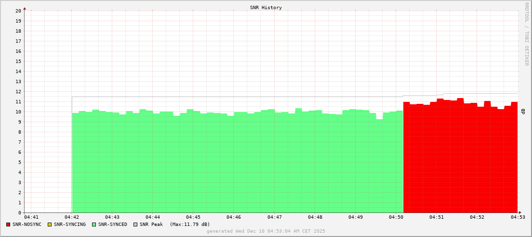Click the green SNR-SYNCED legend swatch
Viewport: 532px width, 237px height.
(x=94, y=225)
